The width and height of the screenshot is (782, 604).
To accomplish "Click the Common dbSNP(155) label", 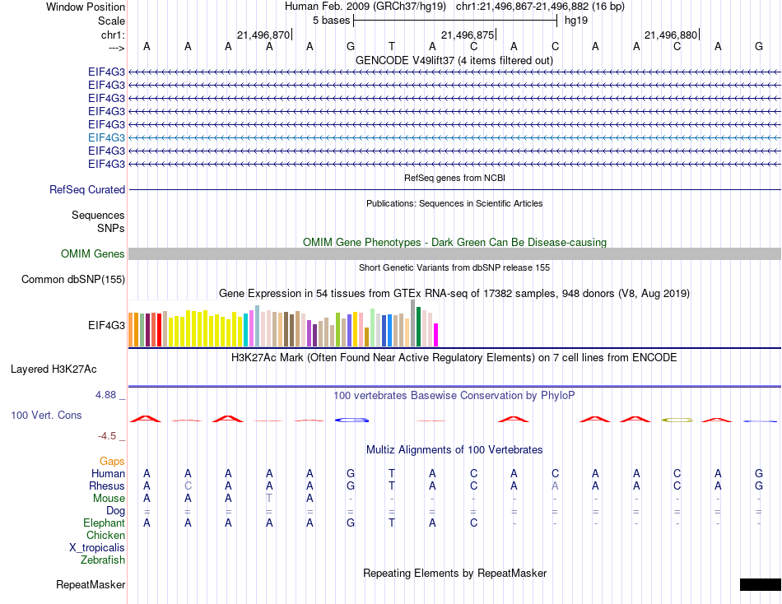I will 72,279.
